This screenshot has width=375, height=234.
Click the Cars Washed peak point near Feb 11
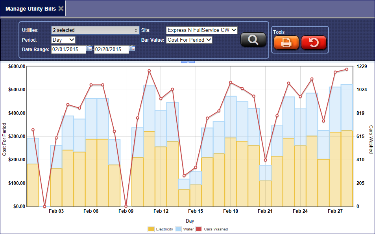pos(149,71)
